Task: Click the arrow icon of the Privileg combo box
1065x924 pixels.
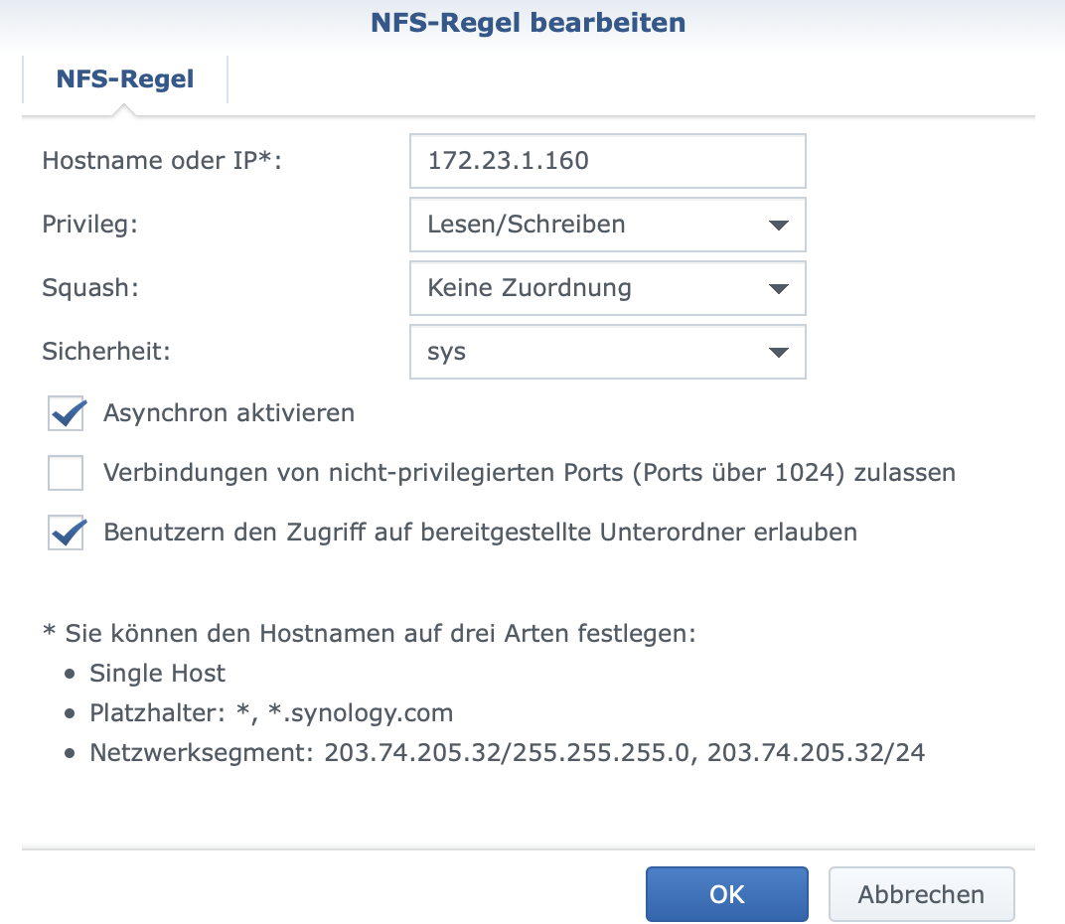Action: (x=778, y=226)
